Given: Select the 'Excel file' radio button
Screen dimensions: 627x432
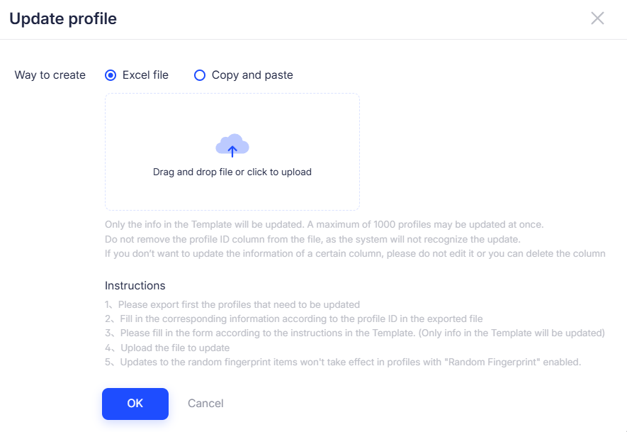Looking at the screenshot, I should pyautogui.click(x=111, y=75).
